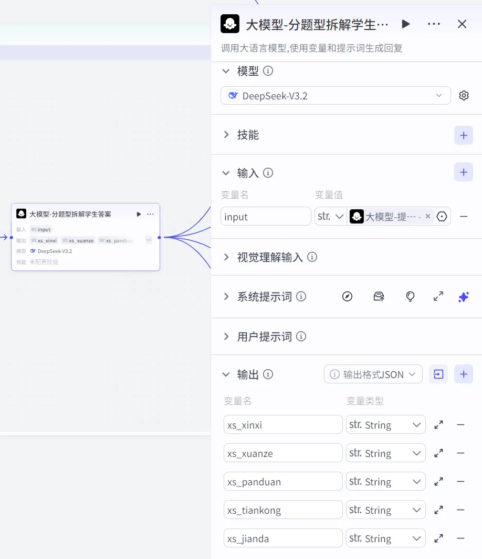Add a skill with the 技能 plus button
482x559 pixels.
[464, 135]
